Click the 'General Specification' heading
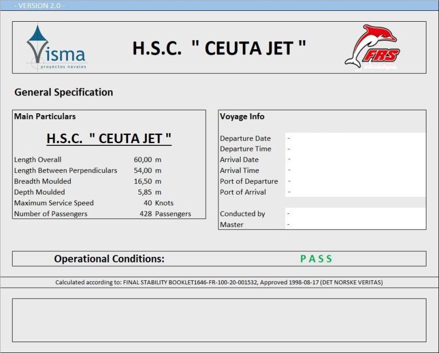The height and width of the screenshot is (353, 439). (63, 92)
